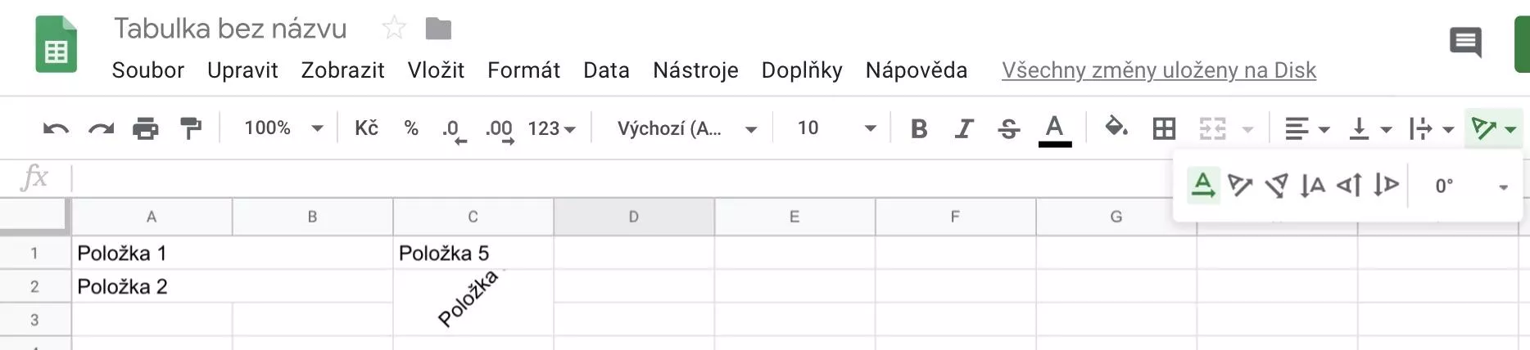Open the comments speech bubble icon
1530x350 pixels.
coord(1465,43)
